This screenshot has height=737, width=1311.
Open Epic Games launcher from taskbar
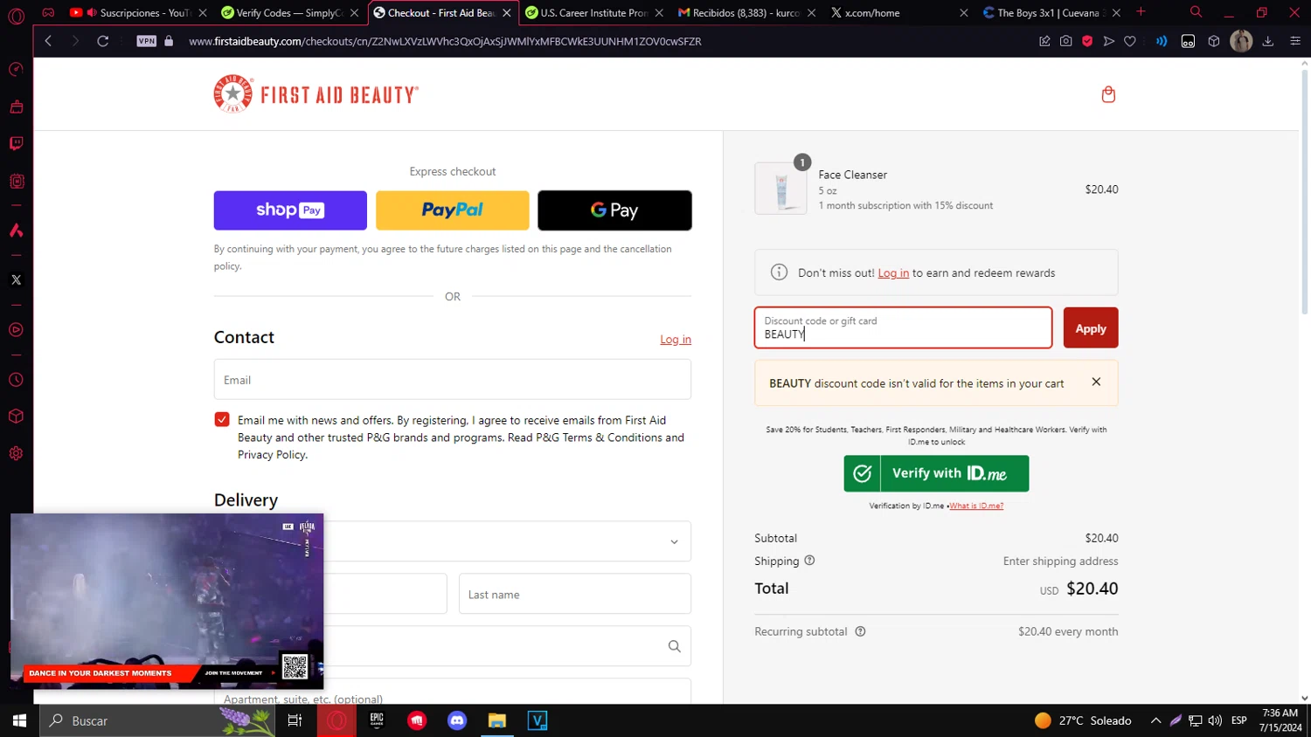coord(377,720)
